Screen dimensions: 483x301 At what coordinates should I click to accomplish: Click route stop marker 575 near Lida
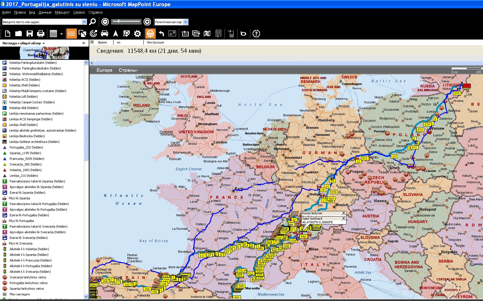click(457, 93)
